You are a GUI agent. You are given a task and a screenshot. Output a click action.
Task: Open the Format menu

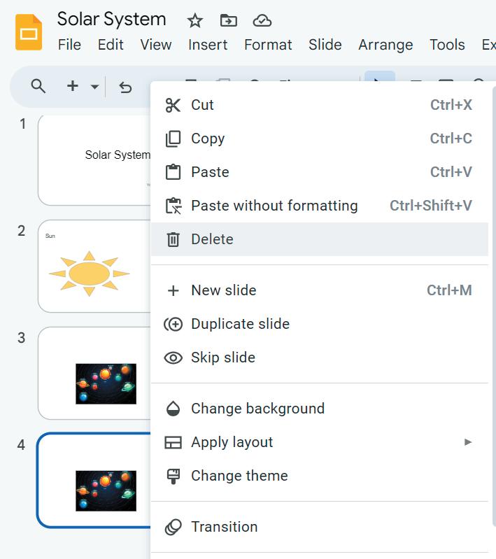tap(268, 45)
